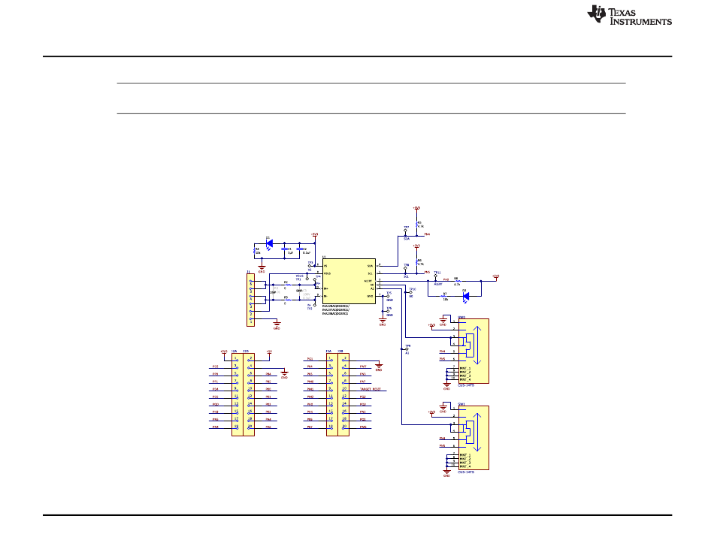Select the J2B header column
This screenshot has height=549, width=714.
pos(249,394)
